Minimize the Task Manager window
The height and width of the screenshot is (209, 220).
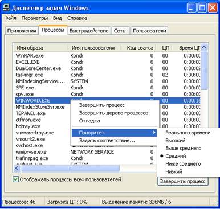192,8
